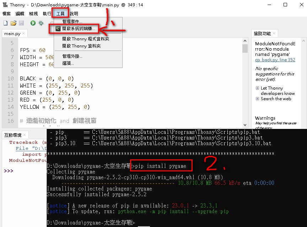This screenshot has width=307, height=227.
Task: Click 'pip install pygame' command in terminal
Action: coord(161,166)
